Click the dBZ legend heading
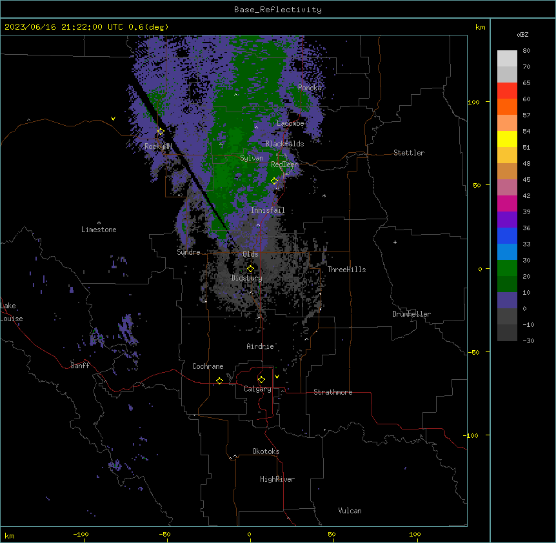556x543 pixels. [522, 35]
